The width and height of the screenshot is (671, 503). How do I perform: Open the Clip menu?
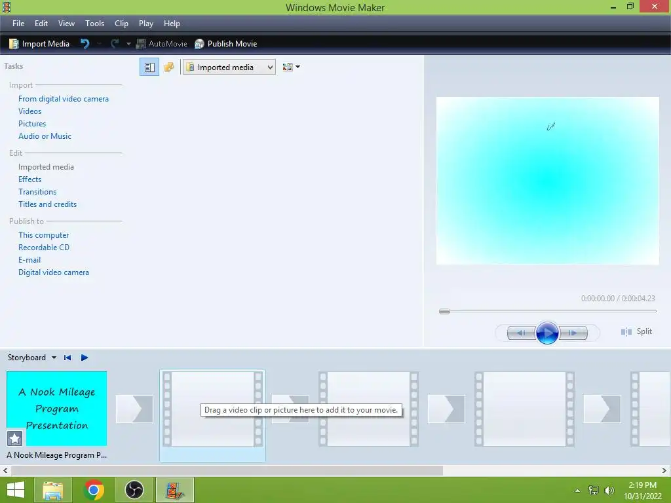tap(121, 24)
